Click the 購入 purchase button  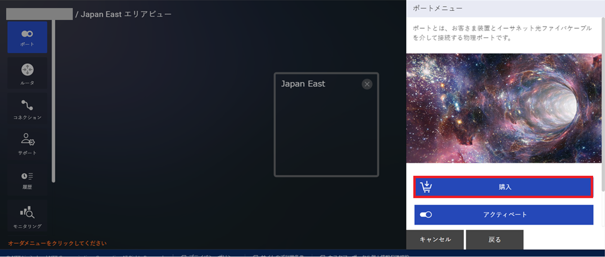click(503, 187)
